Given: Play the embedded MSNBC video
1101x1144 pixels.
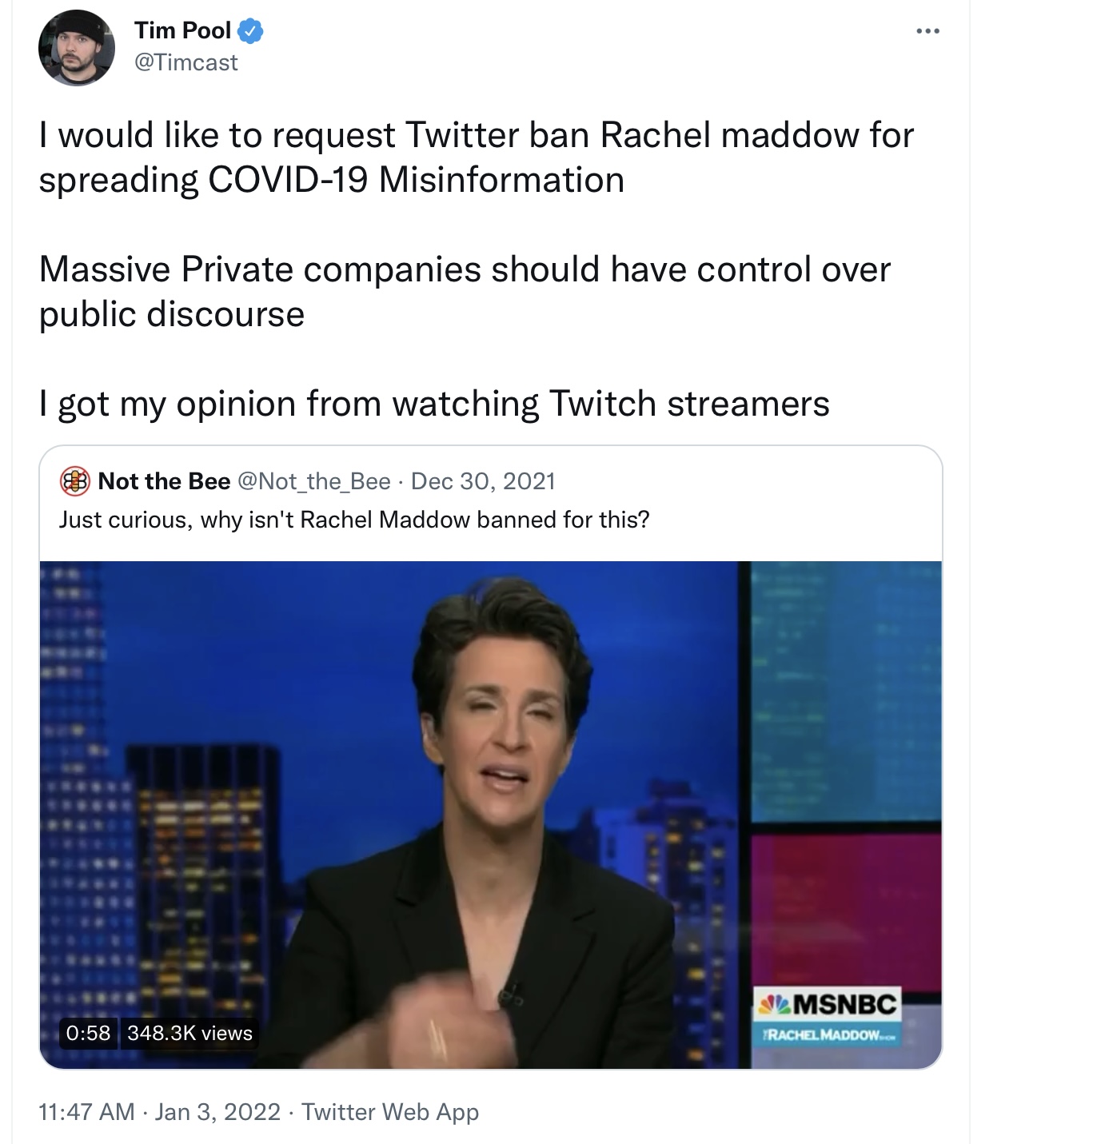Looking at the screenshot, I should point(491,815).
